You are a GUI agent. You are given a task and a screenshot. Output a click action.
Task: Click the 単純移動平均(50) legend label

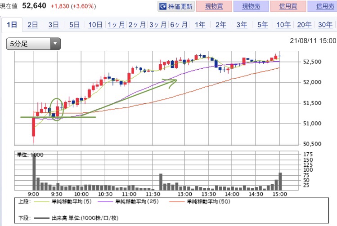[208, 202]
